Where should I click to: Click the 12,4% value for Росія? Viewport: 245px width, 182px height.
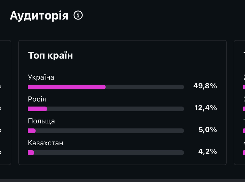(206, 108)
